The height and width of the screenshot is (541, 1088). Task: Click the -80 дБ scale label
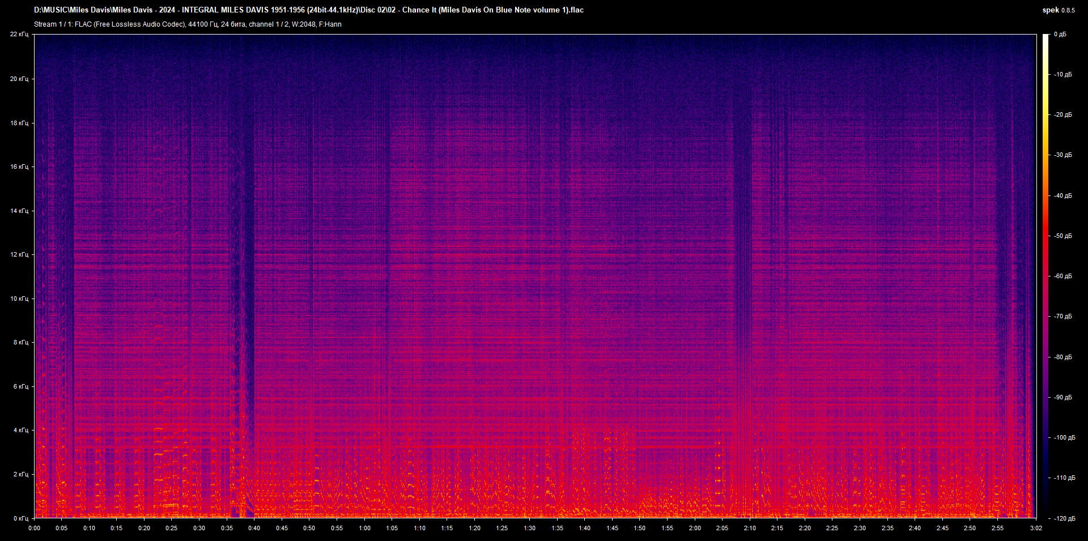pos(1063,357)
